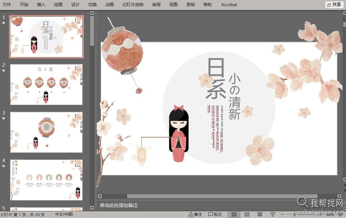346x218 pixels.
Task: Select the kokeshi doll image on slide
Action: (x=179, y=133)
